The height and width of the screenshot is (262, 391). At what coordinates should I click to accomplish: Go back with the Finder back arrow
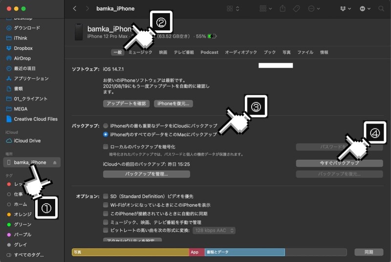click(75, 8)
